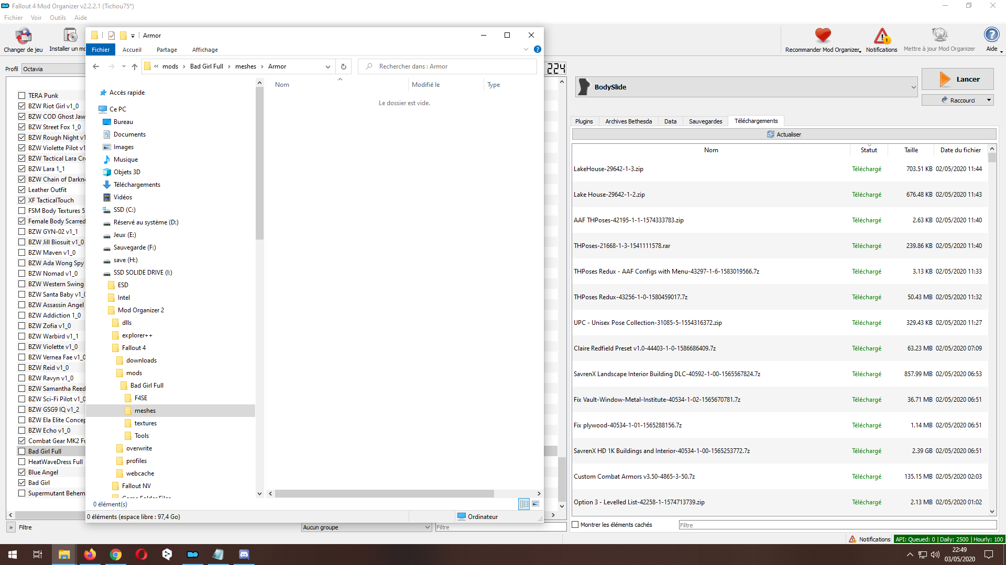Image resolution: width=1006 pixels, height=565 pixels.
Task: Open Task View on the taskbar
Action: [38, 555]
